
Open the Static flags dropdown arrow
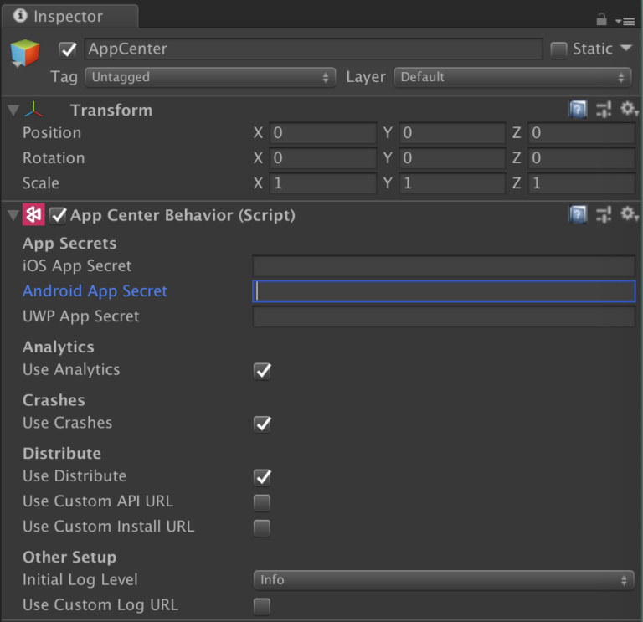tap(625, 49)
